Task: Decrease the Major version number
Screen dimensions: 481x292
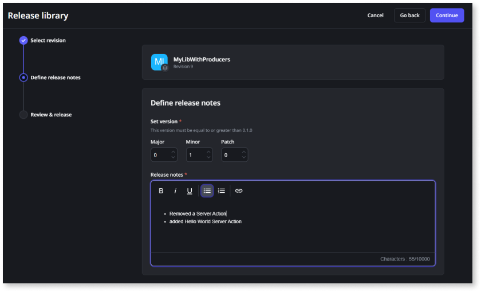Action: [173, 158]
